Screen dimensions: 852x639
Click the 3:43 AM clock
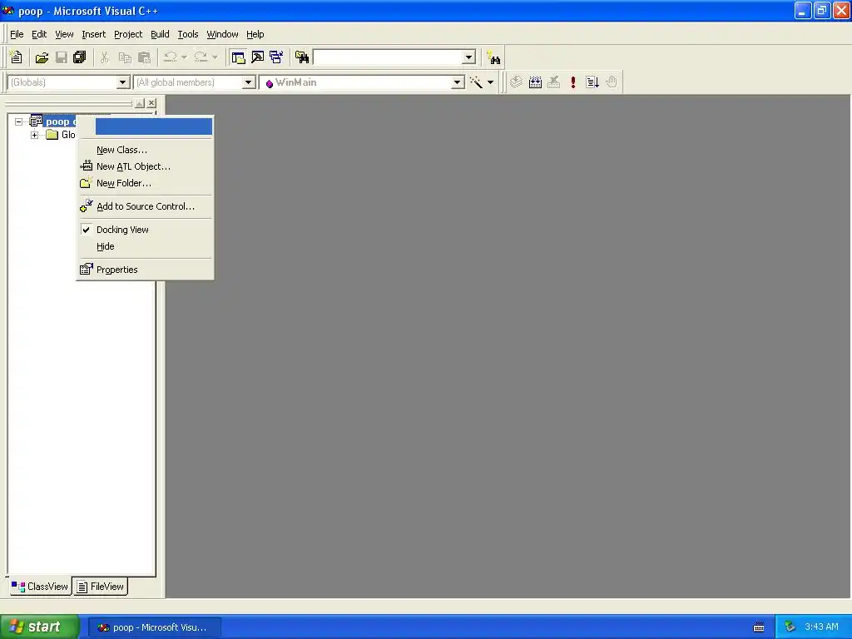pos(821,627)
